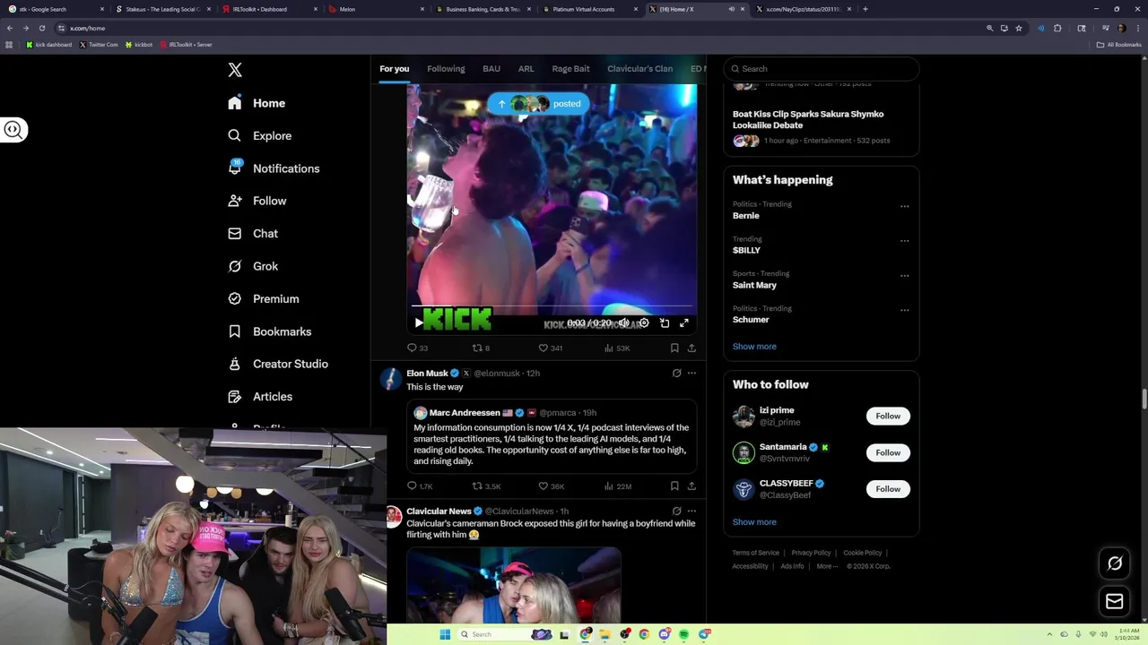
Task: Follow Santamaria
Action: [888, 452]
